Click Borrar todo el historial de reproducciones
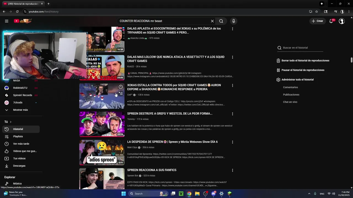This screenshot has width=353, height=198. coord(303,61)
